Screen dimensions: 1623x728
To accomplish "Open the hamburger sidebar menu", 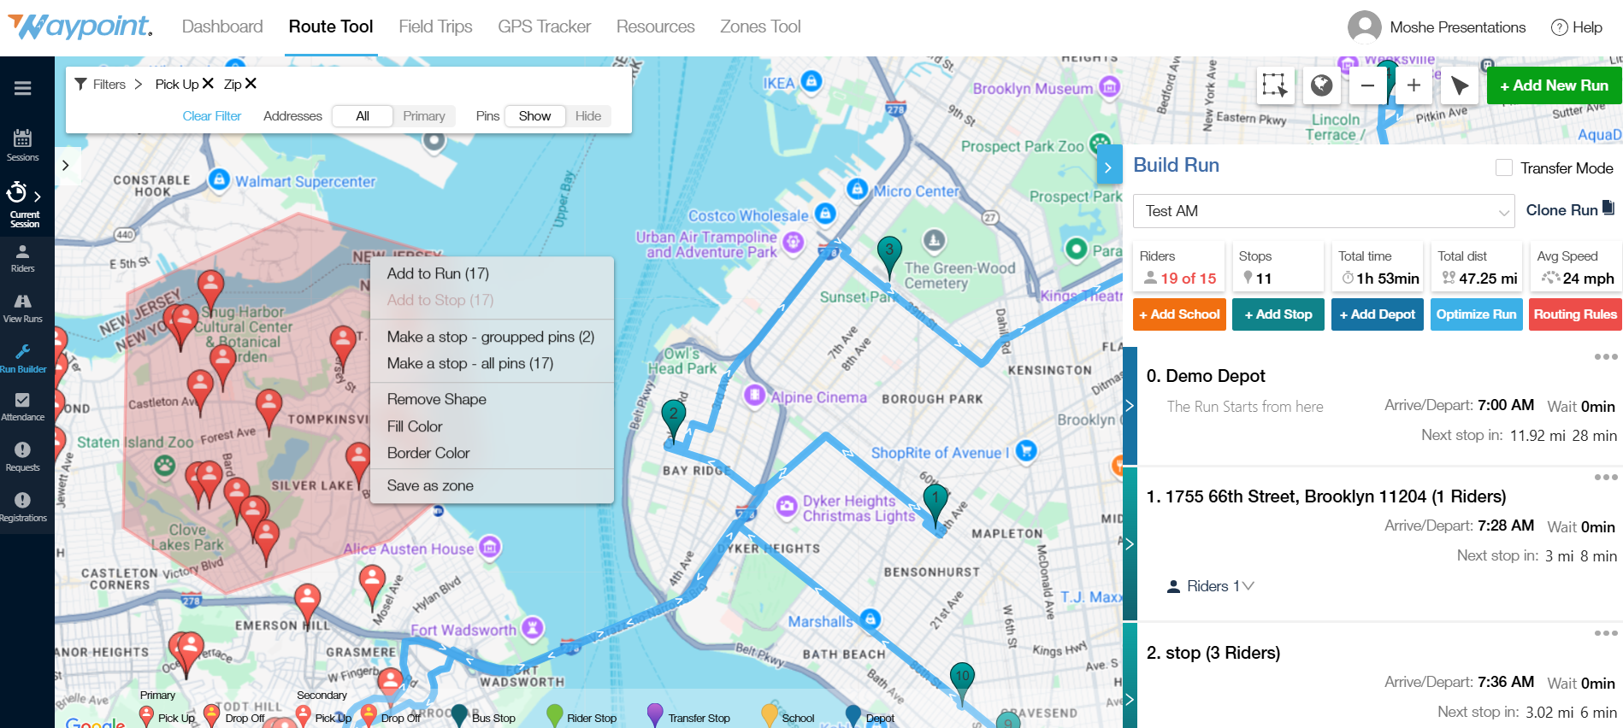I will click(x=23, y=88).
